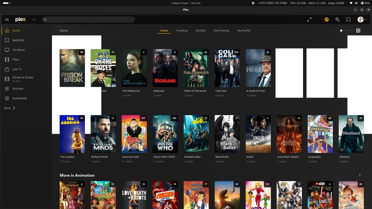Open Movies & Shows on Plex
Viewport: 372px width, 209px height.
pyautogui.click(x=26, y=79)
